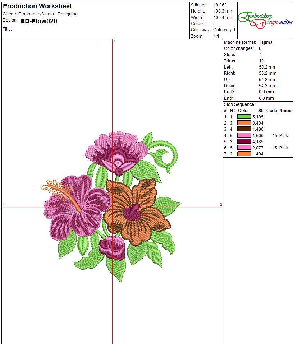The height and width of the screenshot is (344, 298).
Task: Click the pink swatch with 1,506 stitches
Action: (244, 135)
